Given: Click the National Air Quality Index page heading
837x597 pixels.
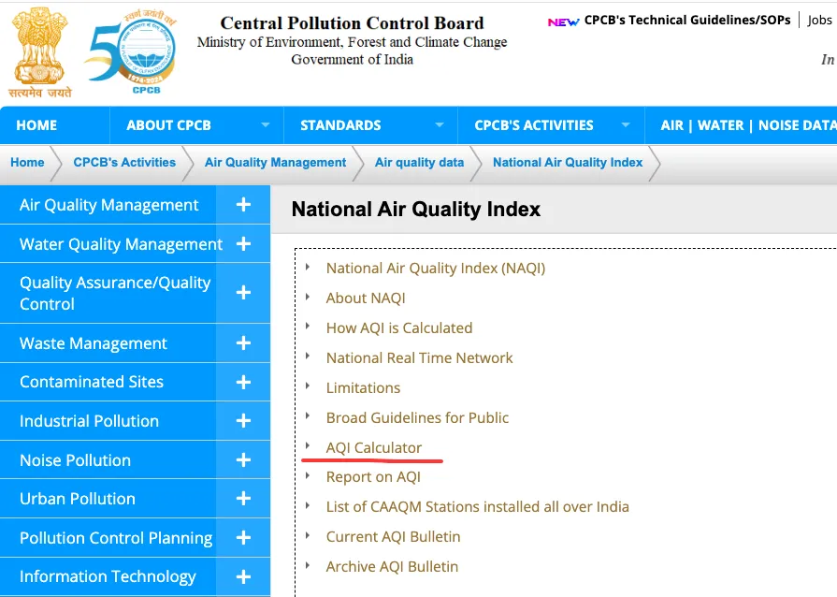Looking at the screenshot, I should click(x=416, y=210).
